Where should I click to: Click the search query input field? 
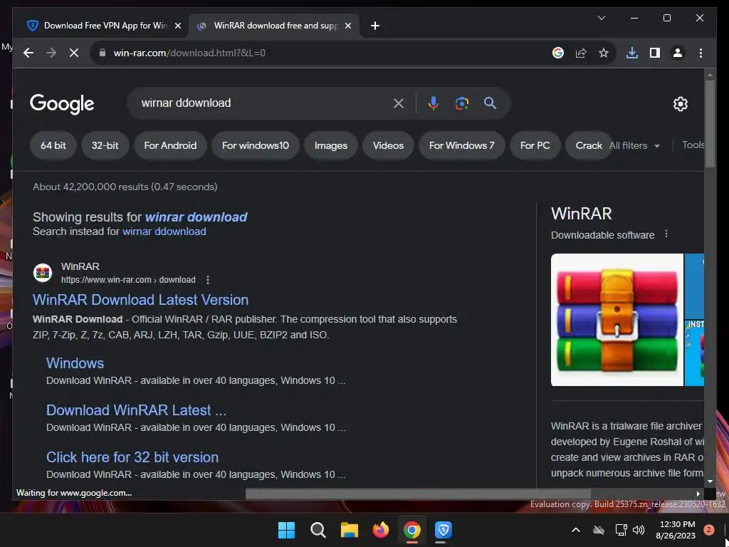(x=263, y=103)
